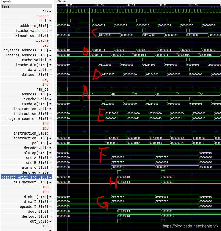This screenshot has width=221, height=231.
Task: Click the 150 ns mark on the time ruler
Action: pyautogui.click(x=162, y=5)
